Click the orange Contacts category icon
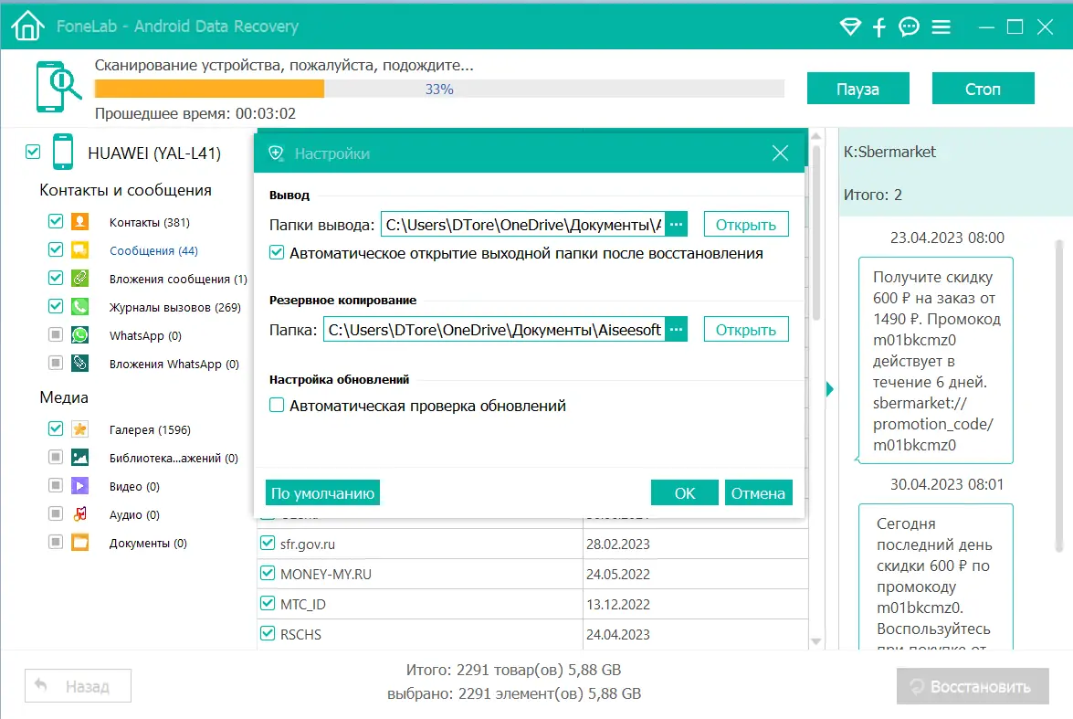The width and height of the screenshot is (1073, 719). point(80,221)
